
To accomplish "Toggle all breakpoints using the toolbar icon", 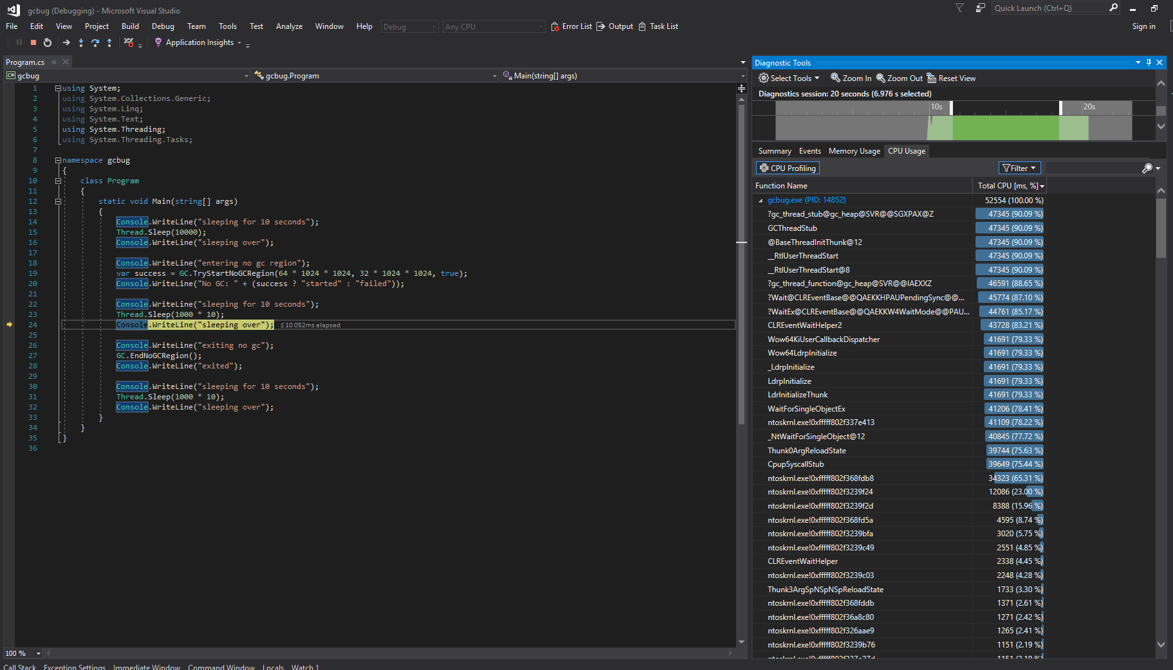I will tap(129, 42).
